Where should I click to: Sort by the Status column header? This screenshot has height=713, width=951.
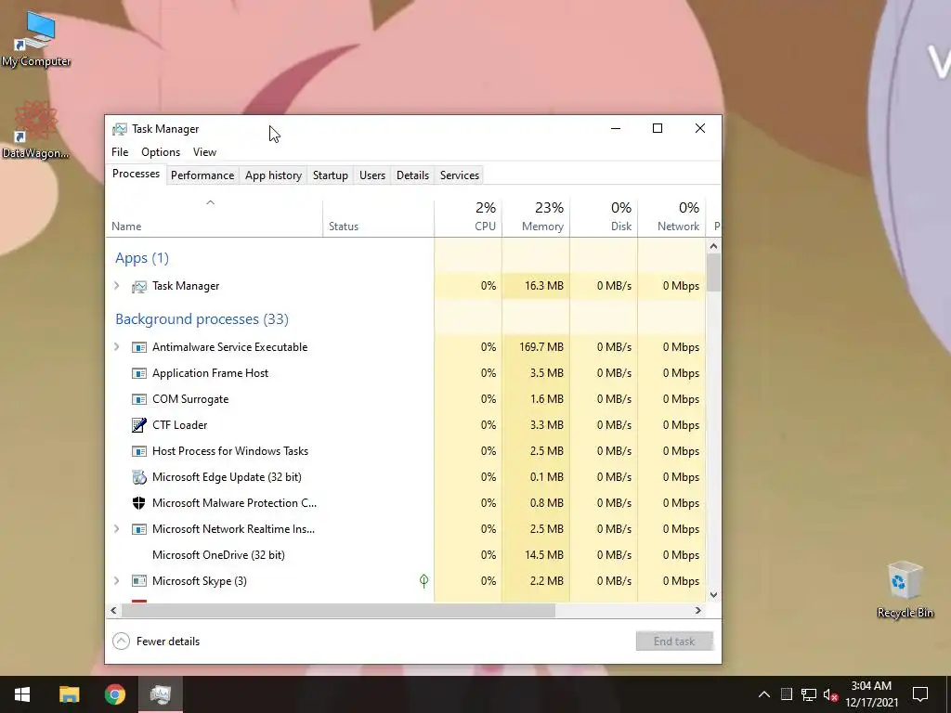(x=379, y=218)
